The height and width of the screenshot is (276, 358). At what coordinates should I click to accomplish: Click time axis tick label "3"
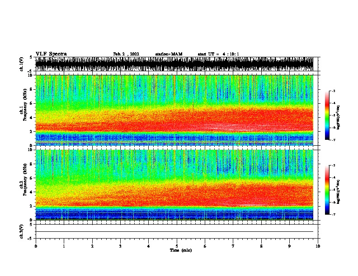(120, 246)
